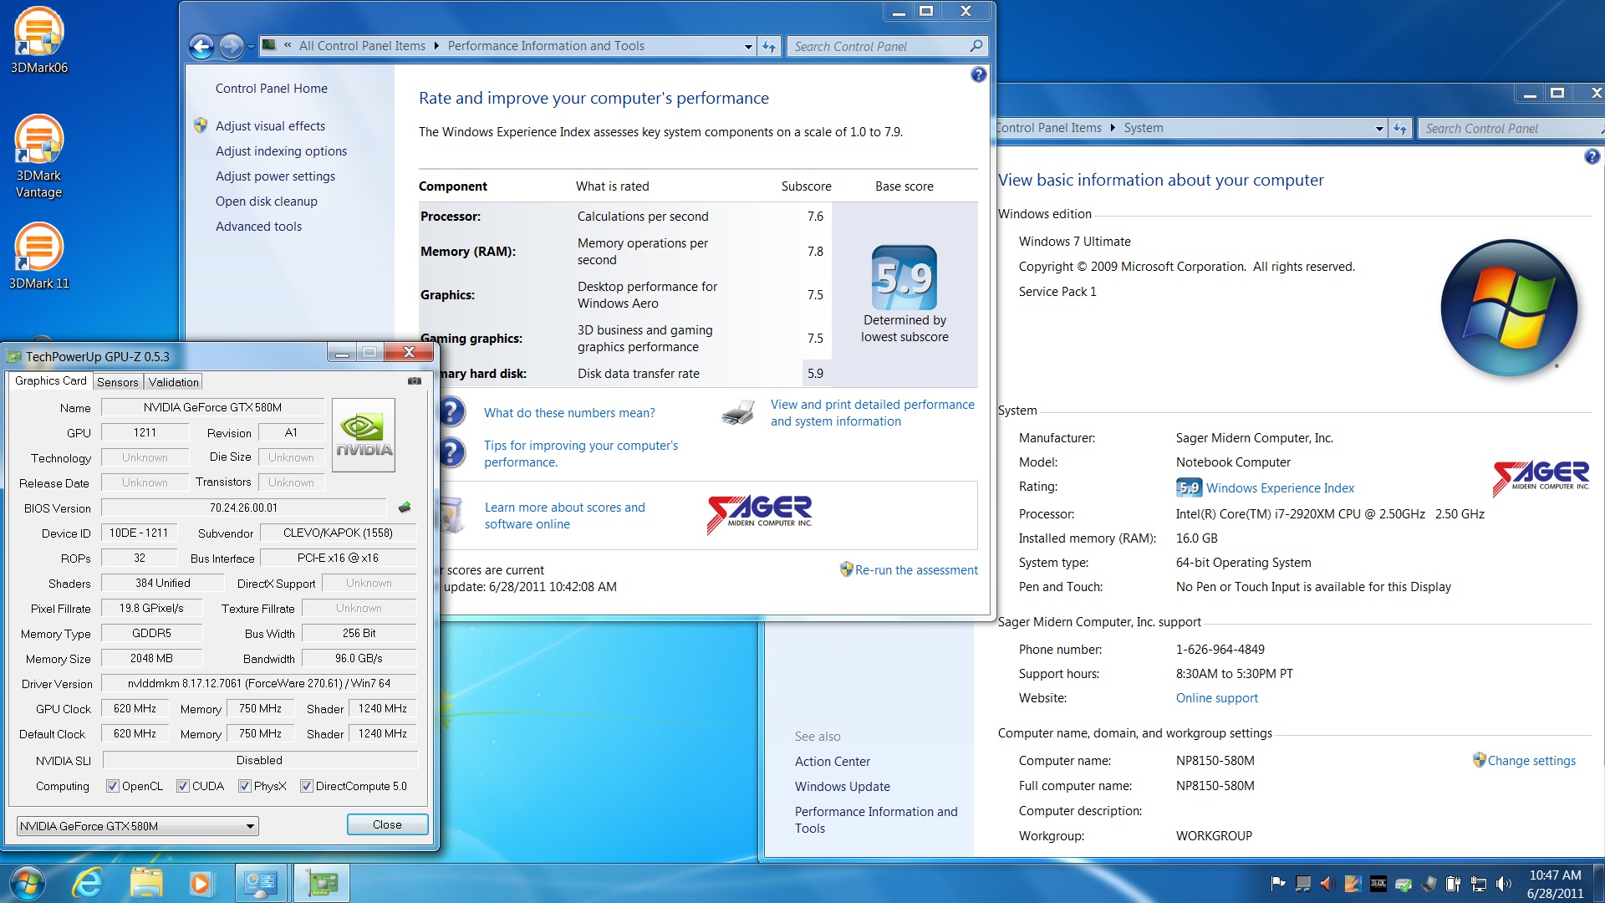Screen dimensions: 1605x903
Task: Open the Start menu
Action: [27, 883]
